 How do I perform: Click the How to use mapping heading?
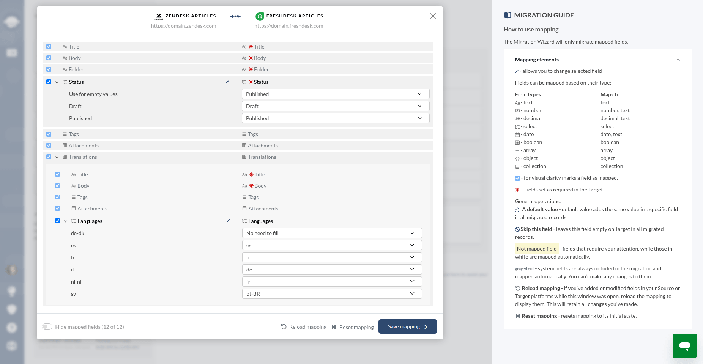(531, 29)
